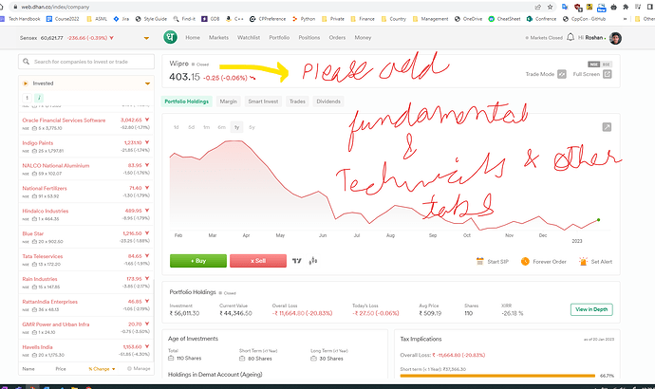Go to Watchlist in navigation
The image size is (655, 389).
[x=249, y=38]
